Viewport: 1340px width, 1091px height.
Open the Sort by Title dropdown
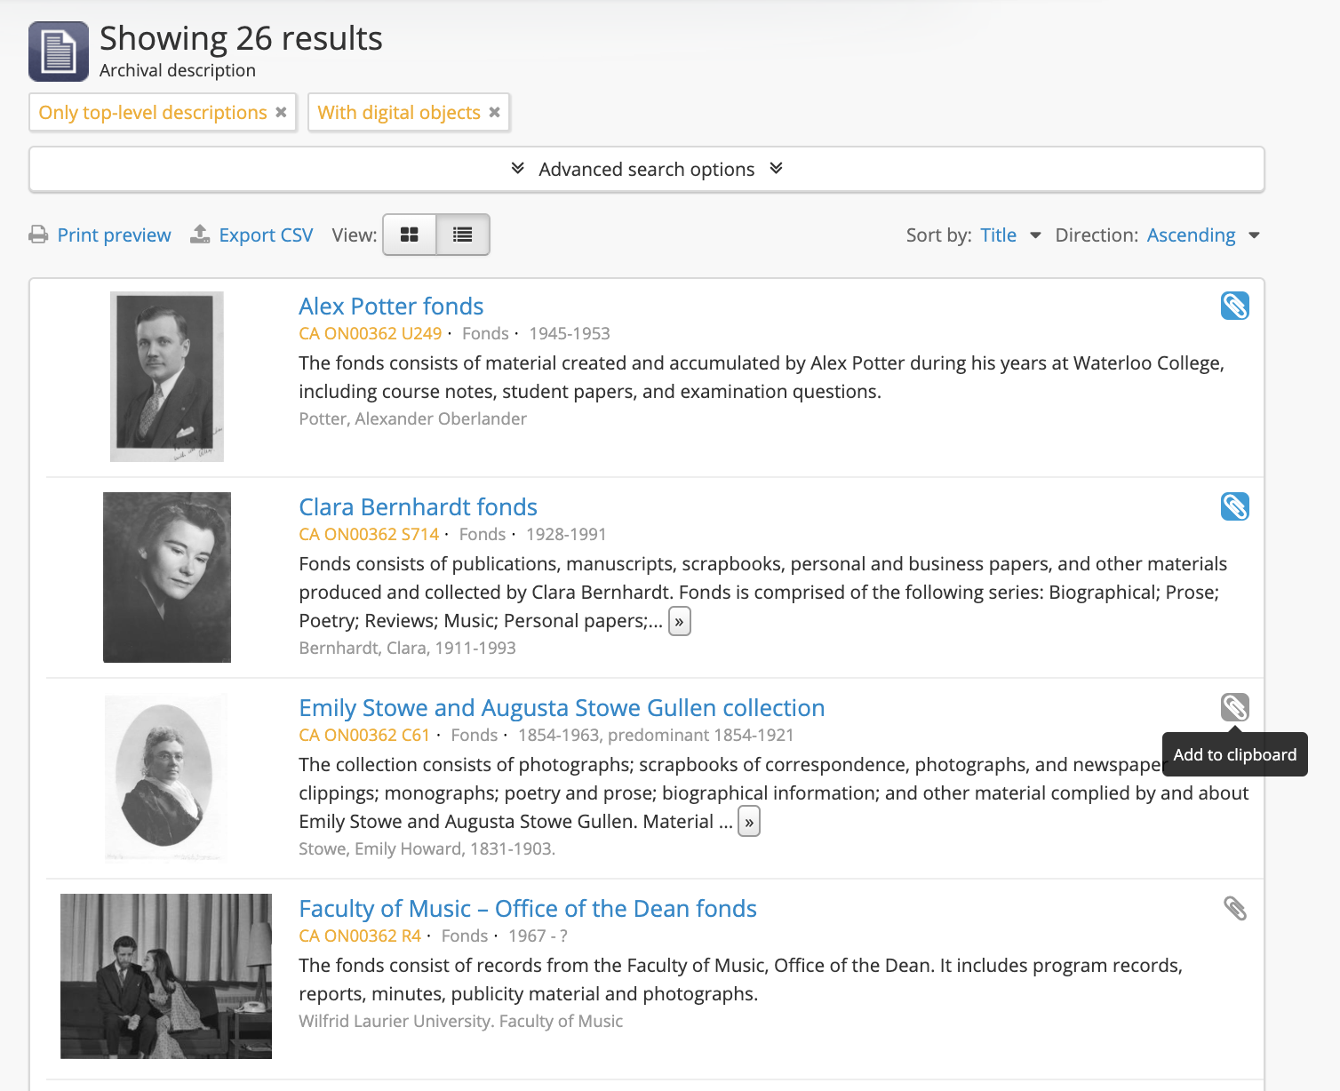click(1010, 235)
